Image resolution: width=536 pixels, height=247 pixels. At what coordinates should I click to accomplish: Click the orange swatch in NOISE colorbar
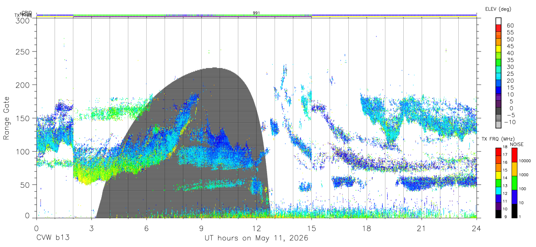coord(514,169)
